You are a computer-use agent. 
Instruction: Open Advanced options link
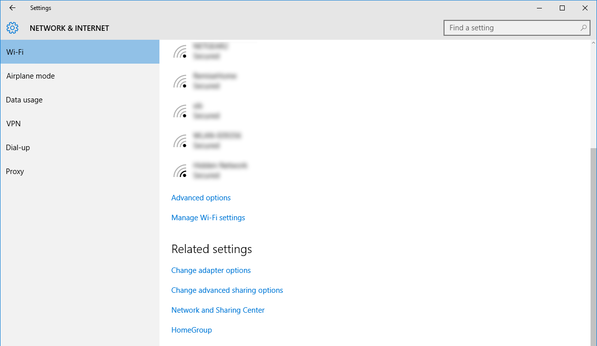201,198
